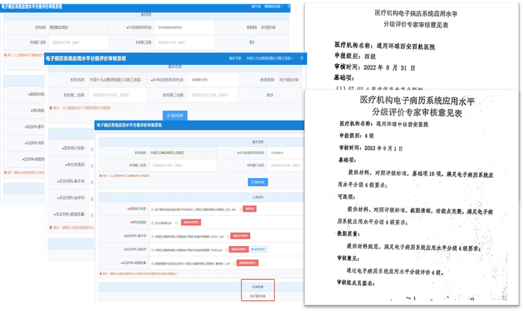Click red delete button in 实证材料-数据质量 row, front window
This screenshot has height=311, width=523.
pos(248,263)
